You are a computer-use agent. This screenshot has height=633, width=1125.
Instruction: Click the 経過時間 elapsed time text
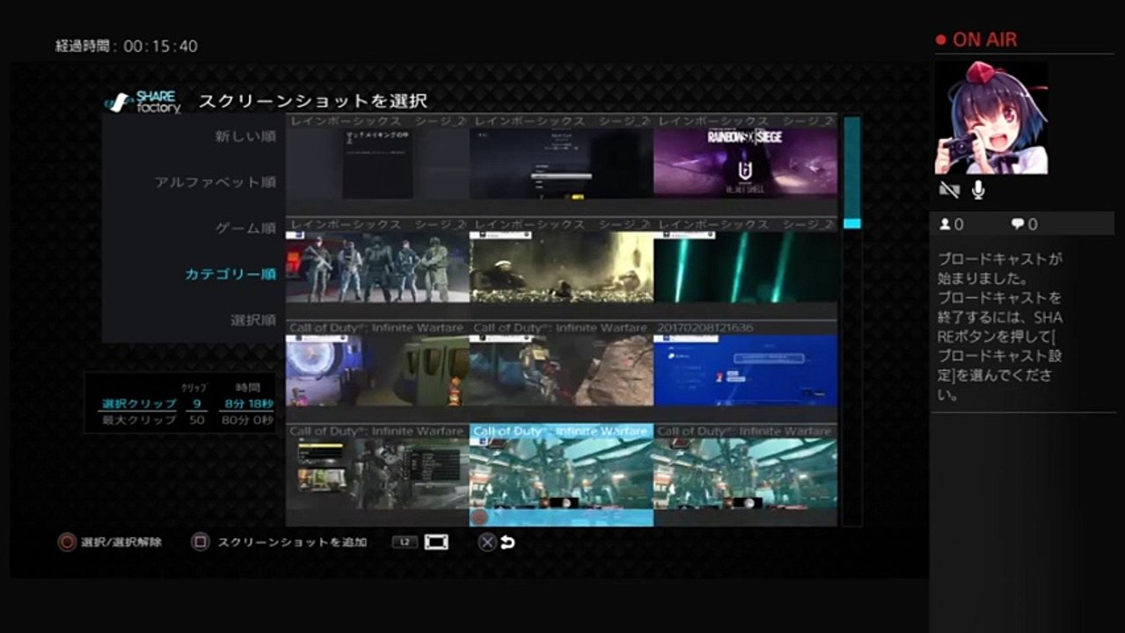click(127, 47)
